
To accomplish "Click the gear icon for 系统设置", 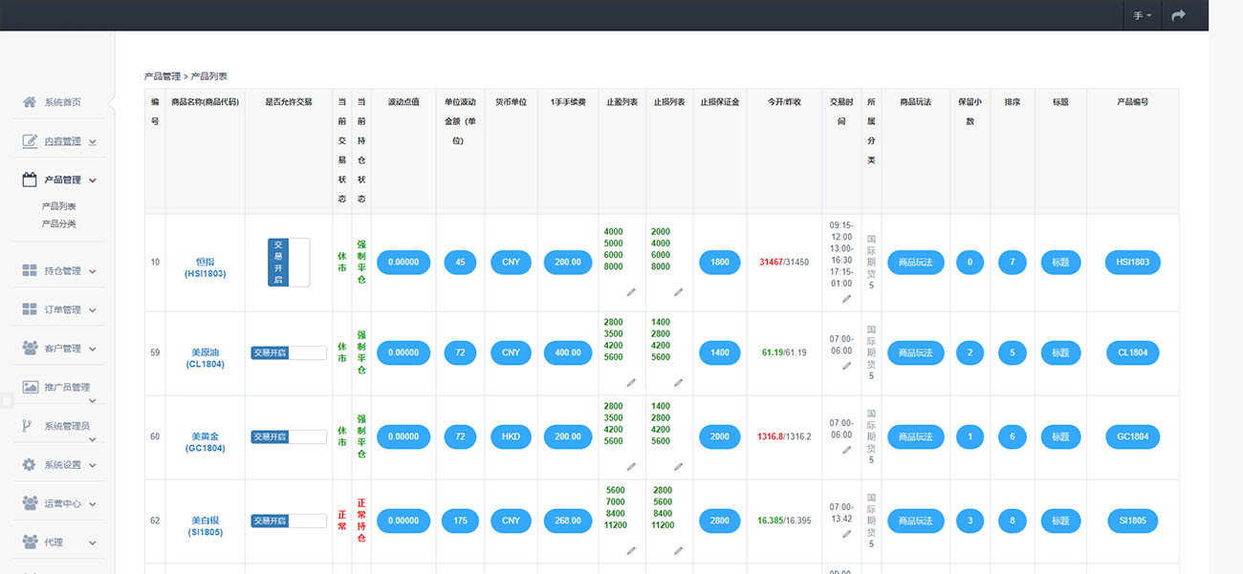I will click(30, 465).
